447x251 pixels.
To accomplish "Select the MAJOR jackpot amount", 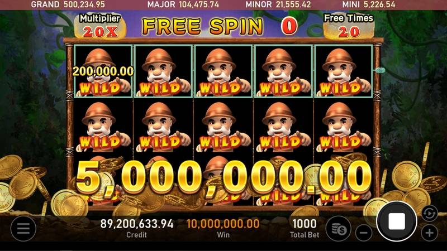I will 199,4.
